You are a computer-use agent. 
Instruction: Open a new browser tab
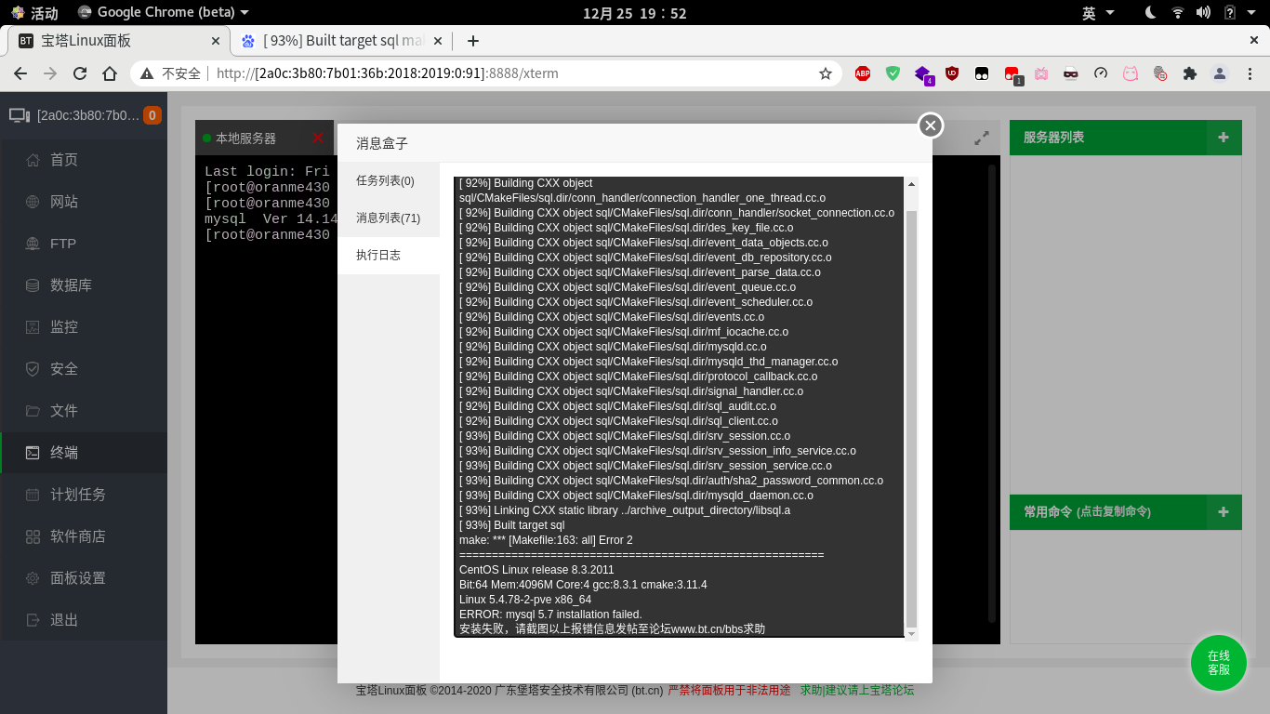tap(473, 41)
